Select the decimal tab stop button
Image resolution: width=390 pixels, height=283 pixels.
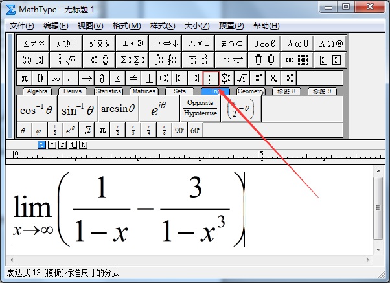[83, 144]
